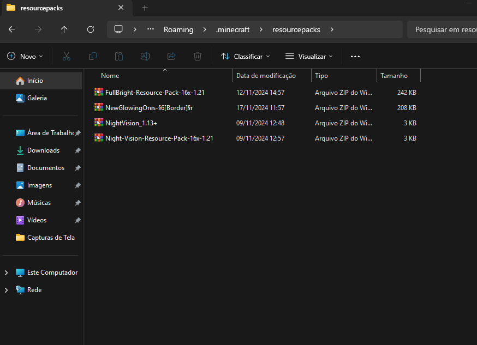The image size is (477, 345).
Task: Open a new tab with plus button
Action: click(x=145, y=8)
